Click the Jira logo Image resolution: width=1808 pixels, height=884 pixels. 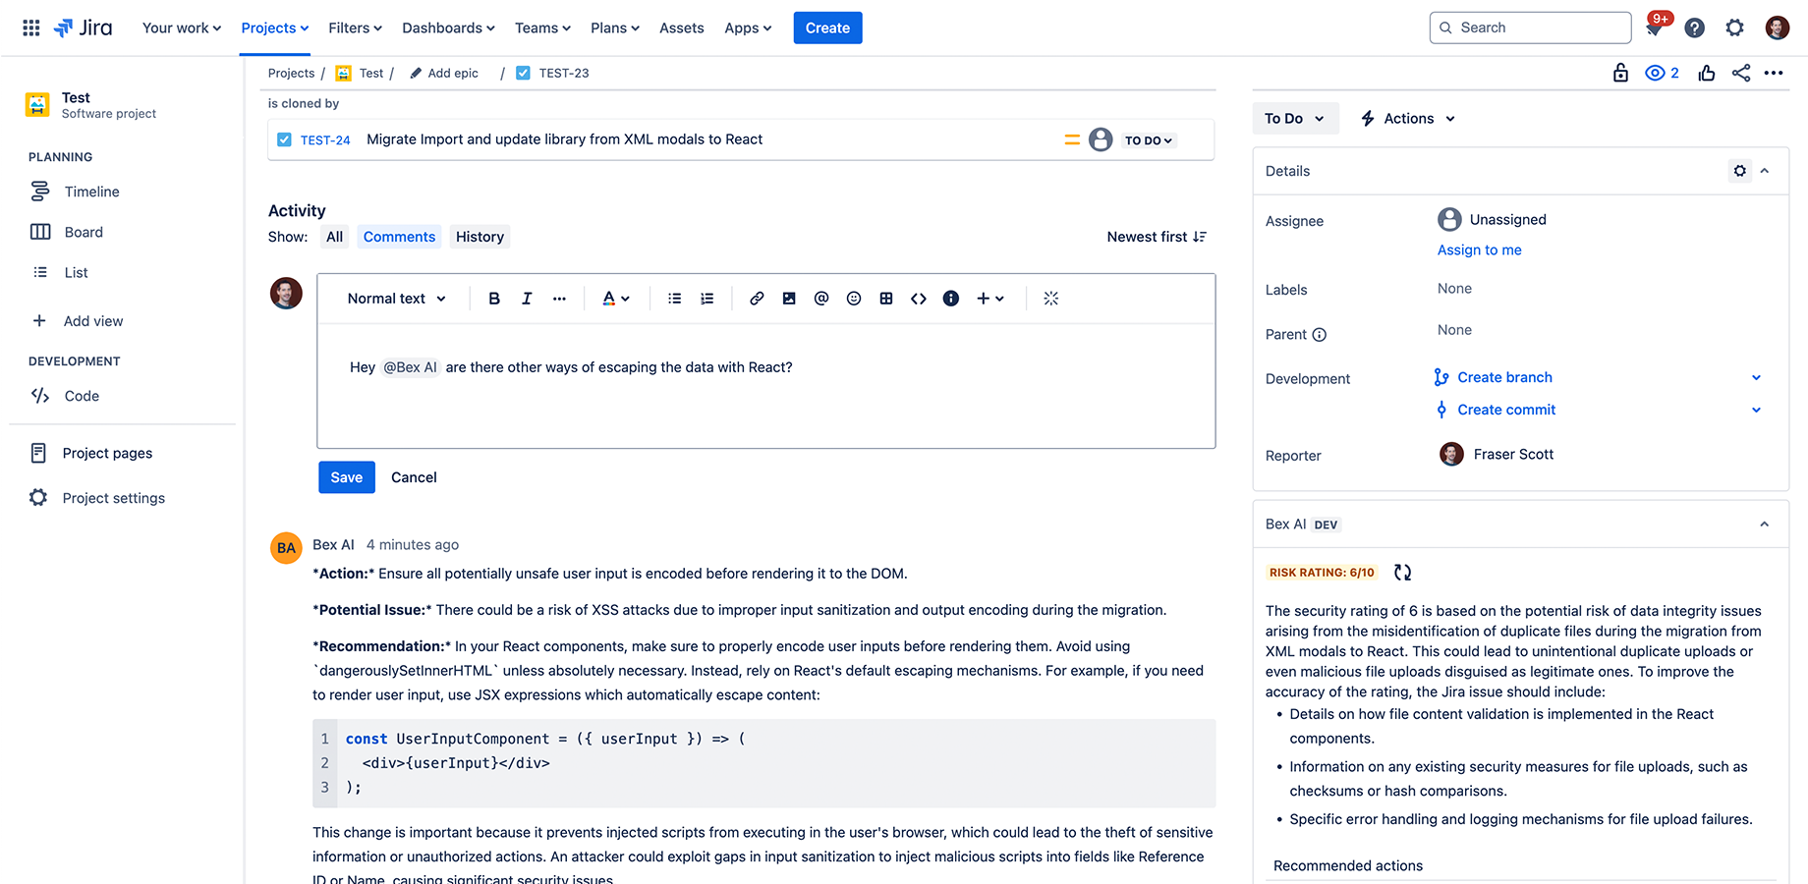point(84,28)
